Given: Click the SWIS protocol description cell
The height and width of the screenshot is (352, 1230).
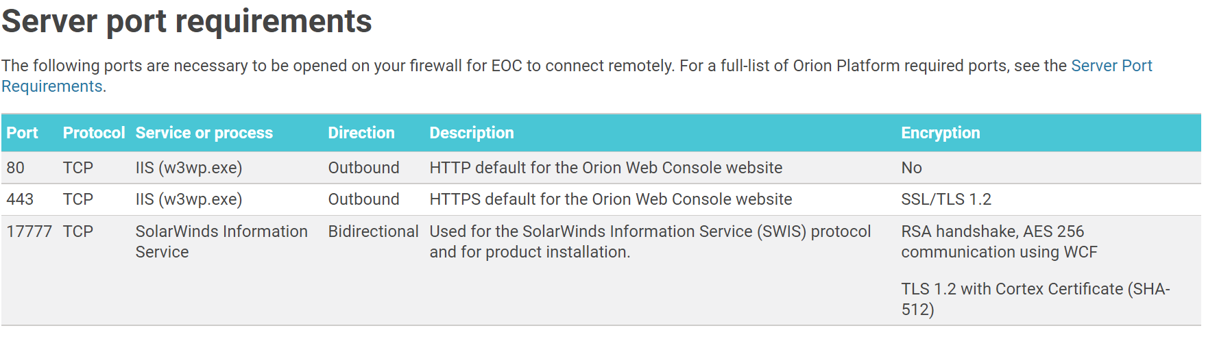Looking at the screenshot, I should tap(650, 242).
